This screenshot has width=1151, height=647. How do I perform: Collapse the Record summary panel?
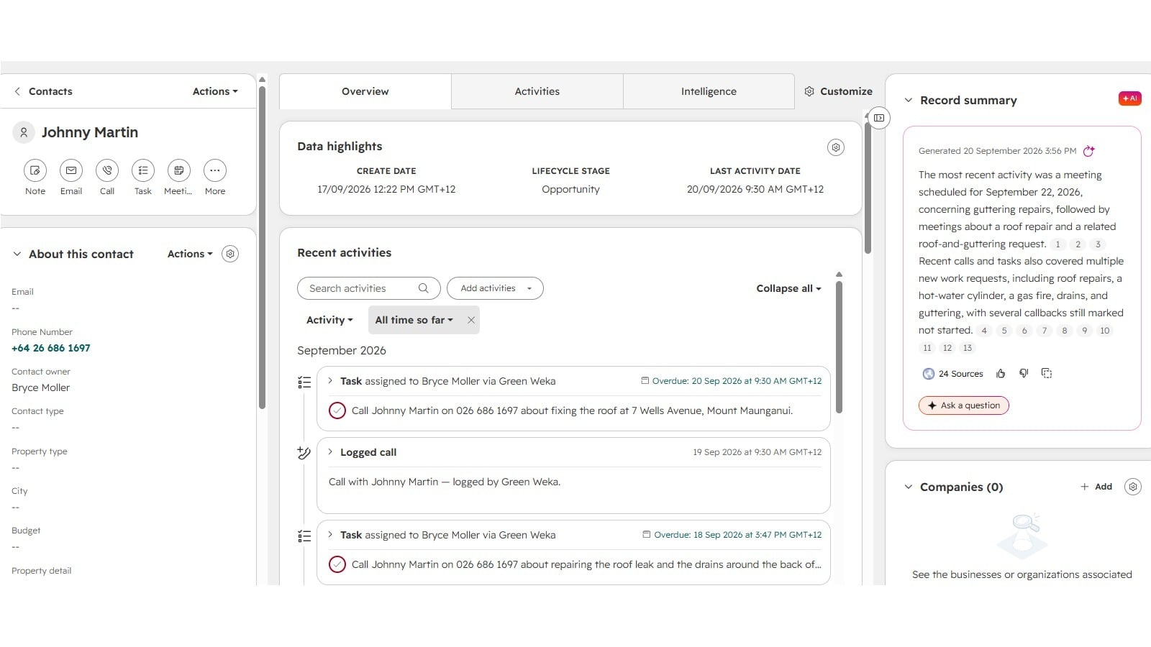(909, 100)
